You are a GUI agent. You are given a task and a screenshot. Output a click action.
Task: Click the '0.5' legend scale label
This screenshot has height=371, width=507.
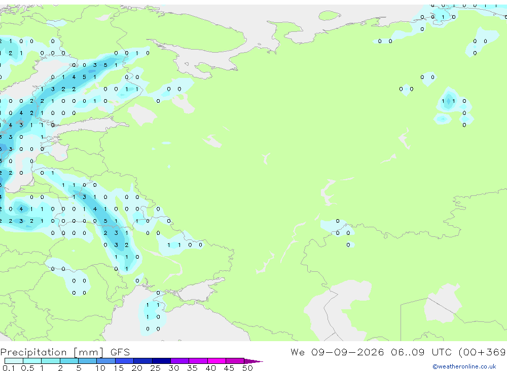(x=27, y=368)
